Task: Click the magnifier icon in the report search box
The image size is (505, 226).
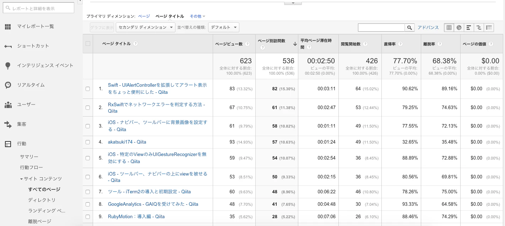Action: click(x=8, y=8)
